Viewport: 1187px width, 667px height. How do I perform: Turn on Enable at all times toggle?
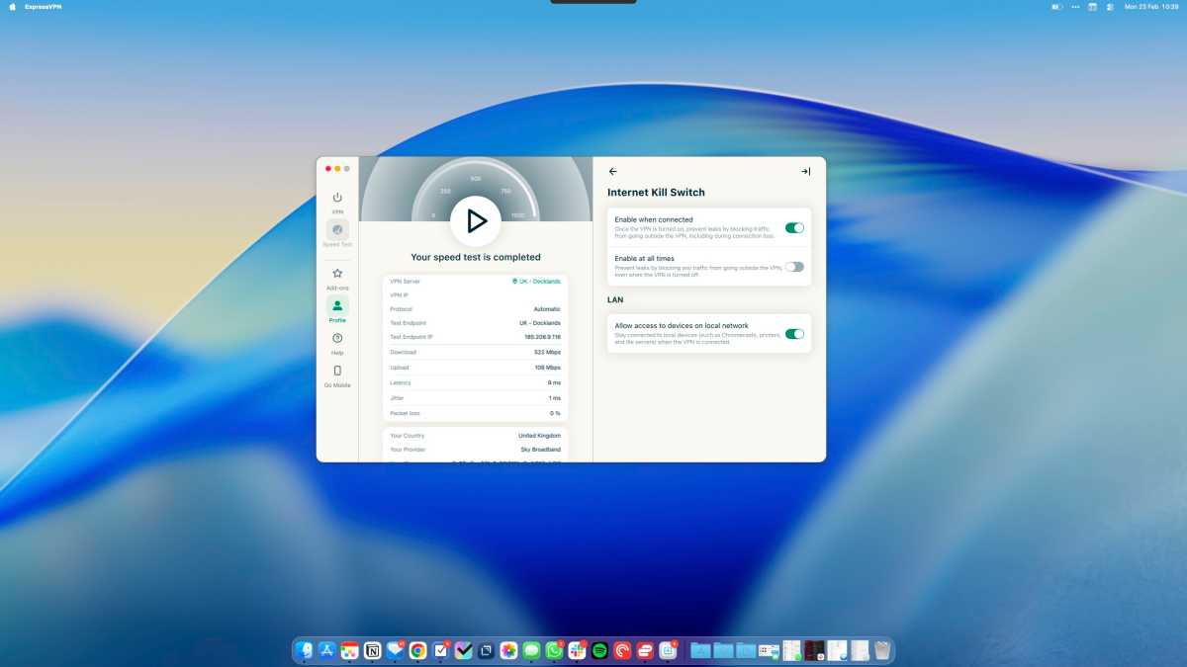coord(794,266)
